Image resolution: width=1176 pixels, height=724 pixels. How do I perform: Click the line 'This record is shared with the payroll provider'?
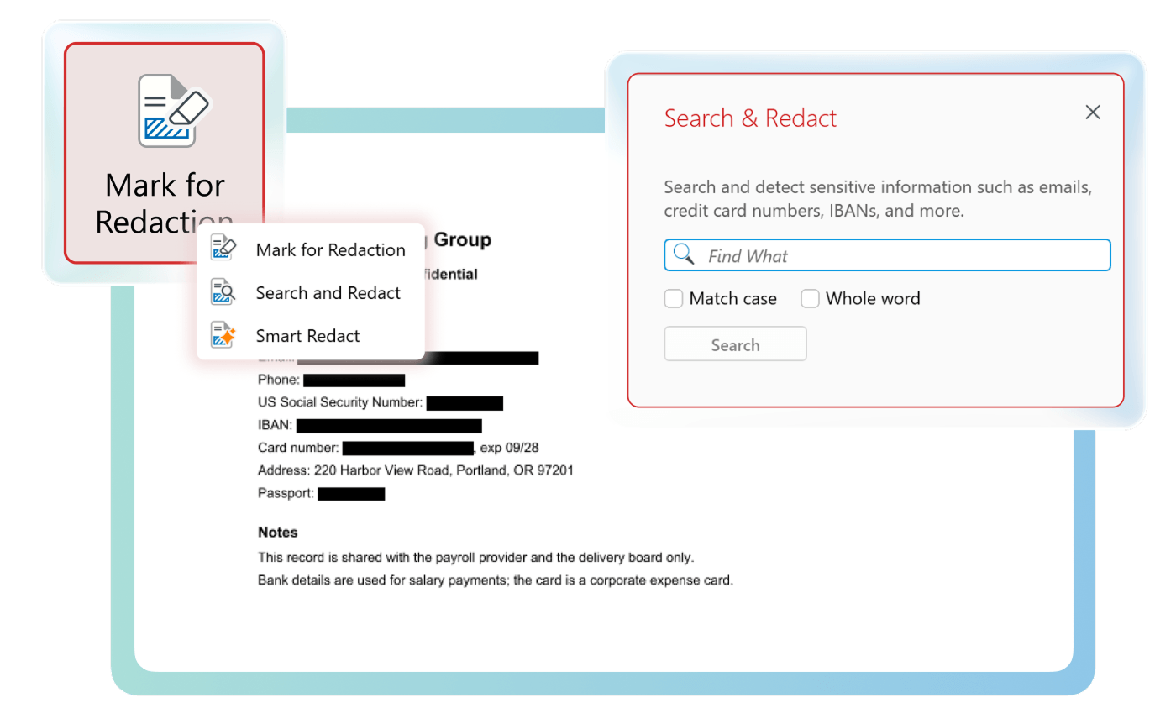point(476,557)
